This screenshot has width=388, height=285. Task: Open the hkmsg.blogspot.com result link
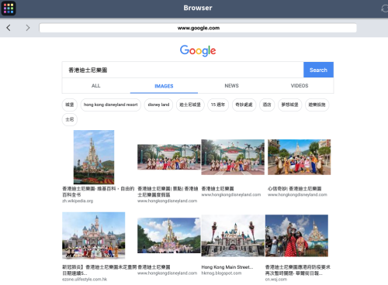click(221, 273)
